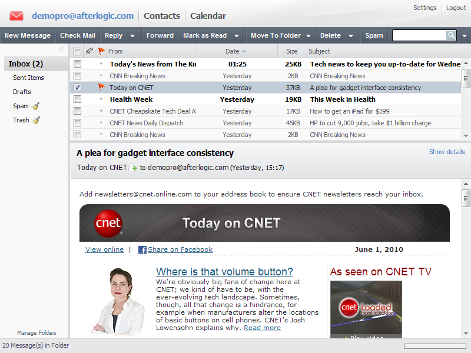Sort by the Size column header

(x=291, y=51)
